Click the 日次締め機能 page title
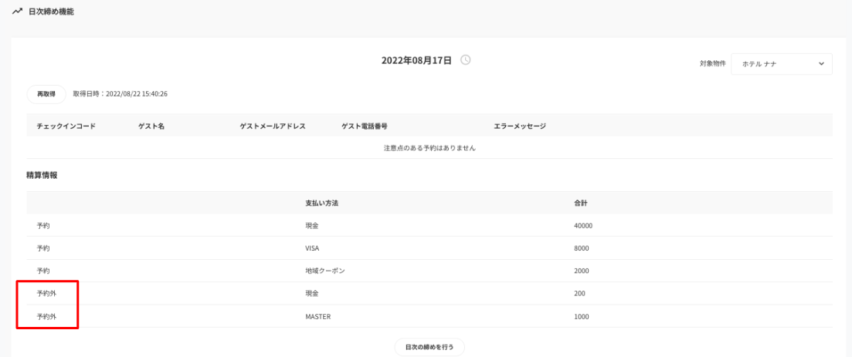This screenshot has height=357, width=852. tap(51, 12)
